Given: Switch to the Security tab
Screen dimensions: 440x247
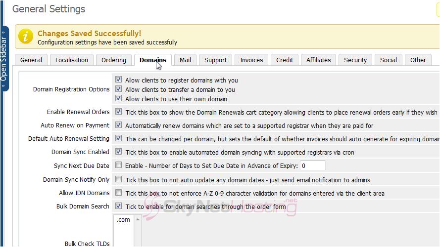Looking at the screenshot, I should point(355,60).
